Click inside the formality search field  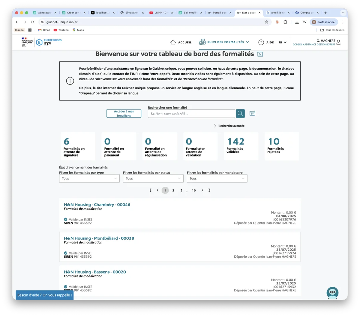pyautogui.click(x=191, y=113)
